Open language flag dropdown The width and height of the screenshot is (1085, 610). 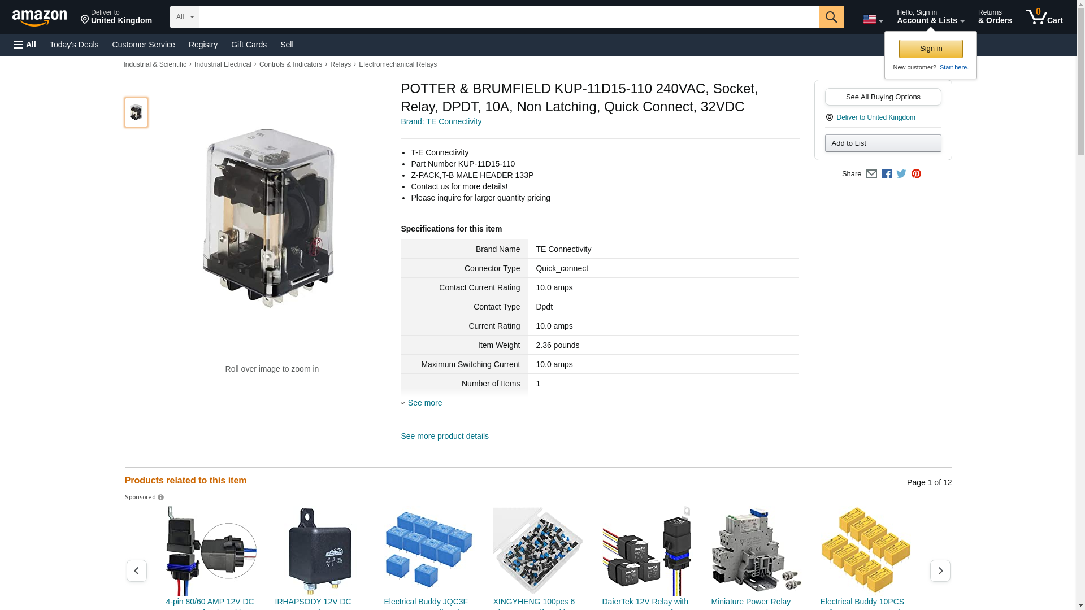point(873,19)
